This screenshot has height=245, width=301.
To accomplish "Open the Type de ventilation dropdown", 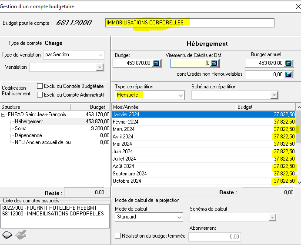I will coord(100,55).
